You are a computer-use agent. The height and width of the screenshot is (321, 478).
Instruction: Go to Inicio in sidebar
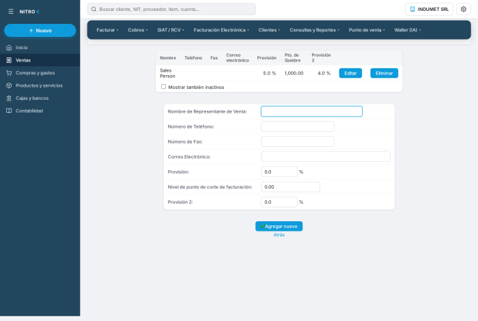pyautogui.click(x=40, y=48)
